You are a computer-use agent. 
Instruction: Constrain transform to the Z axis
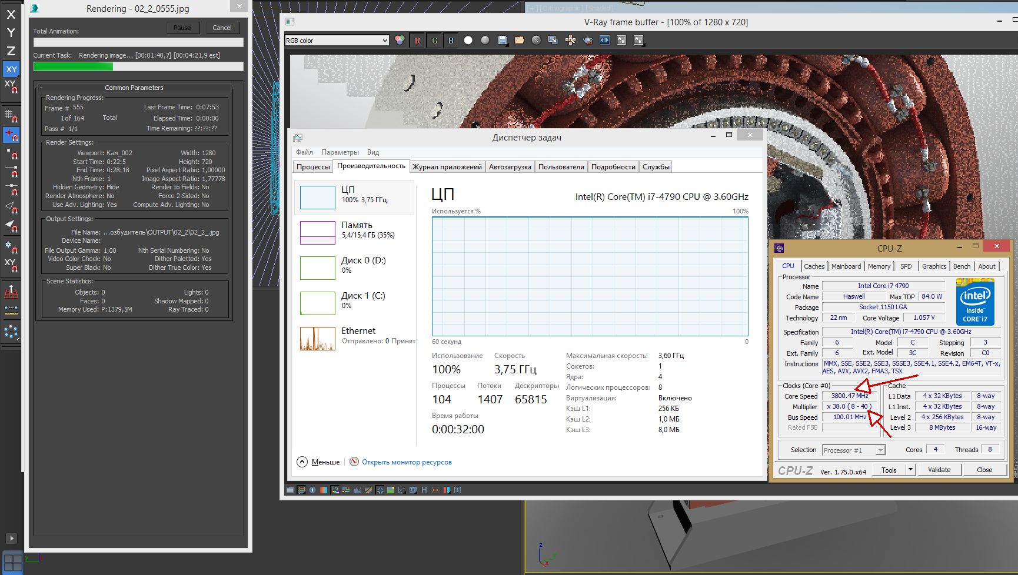[x=11, y=51]
